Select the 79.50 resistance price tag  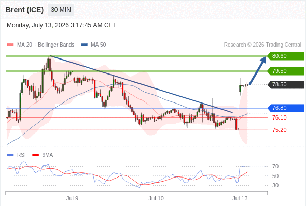click(x=286, y=71)
